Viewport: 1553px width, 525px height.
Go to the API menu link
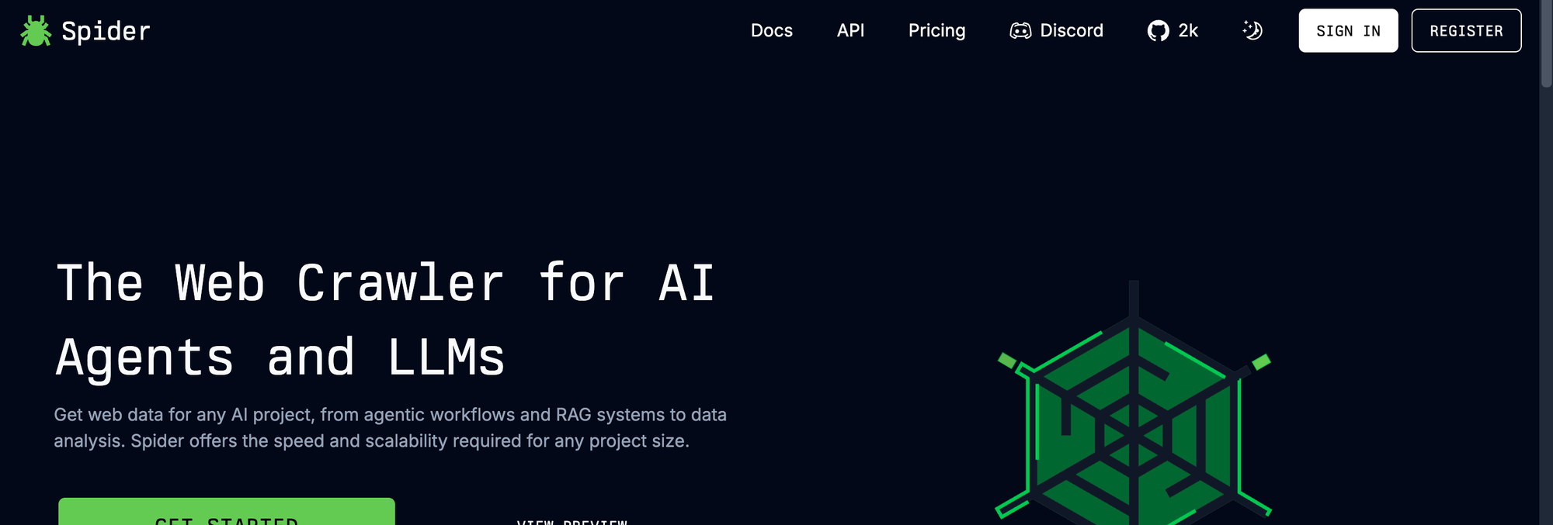(850, 31)
